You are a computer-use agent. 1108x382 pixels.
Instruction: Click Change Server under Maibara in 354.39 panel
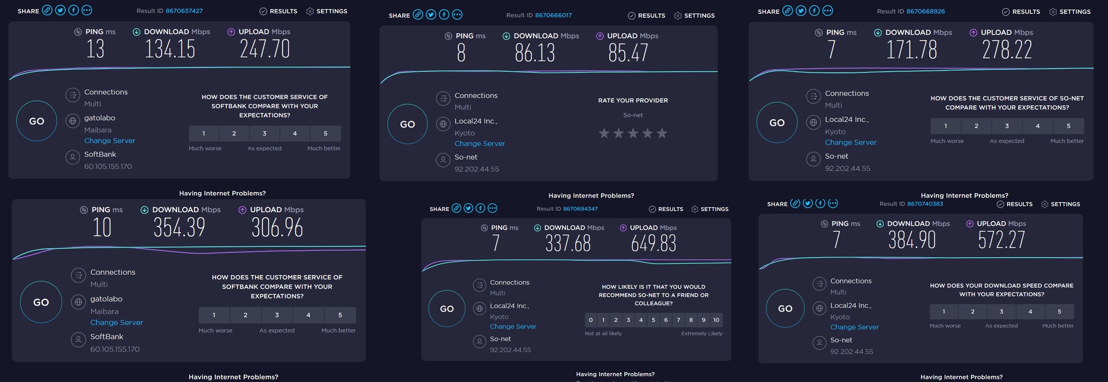click(x=116, y=322)
